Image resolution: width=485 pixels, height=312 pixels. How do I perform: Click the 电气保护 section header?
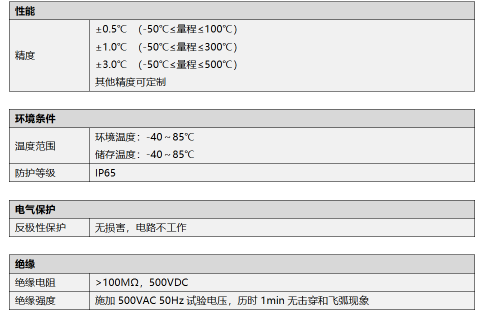point(35,209)
